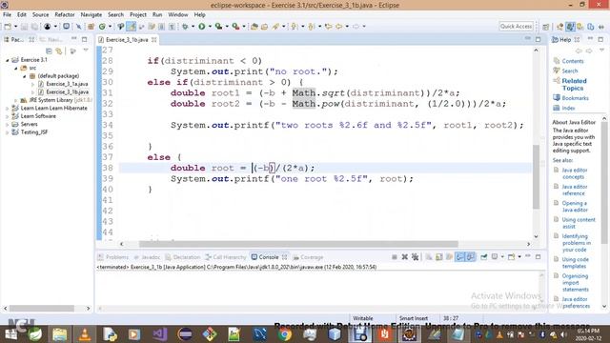This screenshot has width=610, height=343.
Task: Close the Console view tab
Action: (284, 257)
